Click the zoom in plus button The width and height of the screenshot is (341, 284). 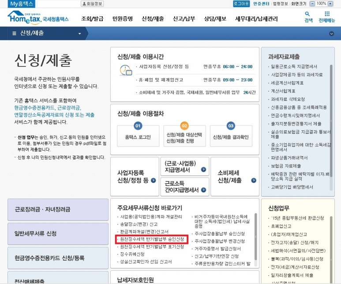click(330, 4)
